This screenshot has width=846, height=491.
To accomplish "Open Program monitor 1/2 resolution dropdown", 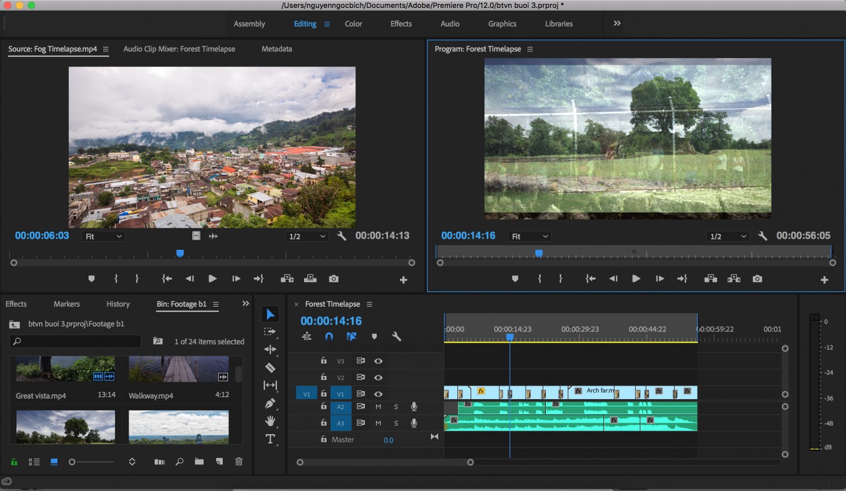I will pos(728,236).
